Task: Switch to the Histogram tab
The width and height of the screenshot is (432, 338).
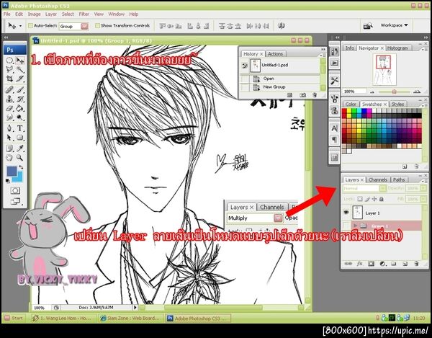Action: (397, 48)
